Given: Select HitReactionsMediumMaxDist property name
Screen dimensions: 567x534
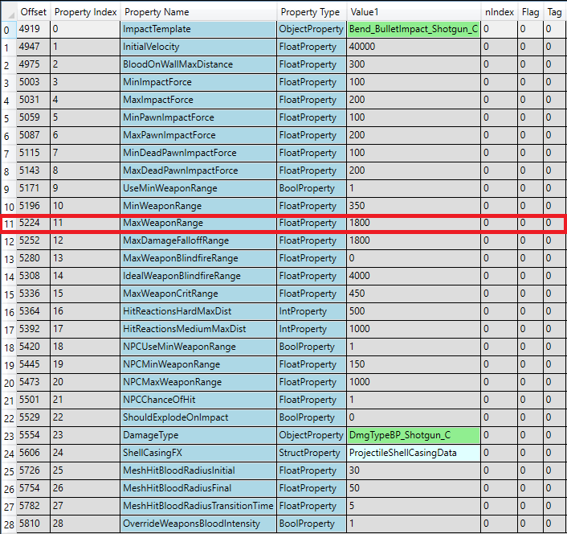Looking at the screenshot, I should [198, 329].
